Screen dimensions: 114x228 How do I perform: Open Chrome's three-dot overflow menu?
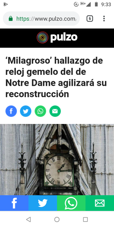click(x=104, y=19)
